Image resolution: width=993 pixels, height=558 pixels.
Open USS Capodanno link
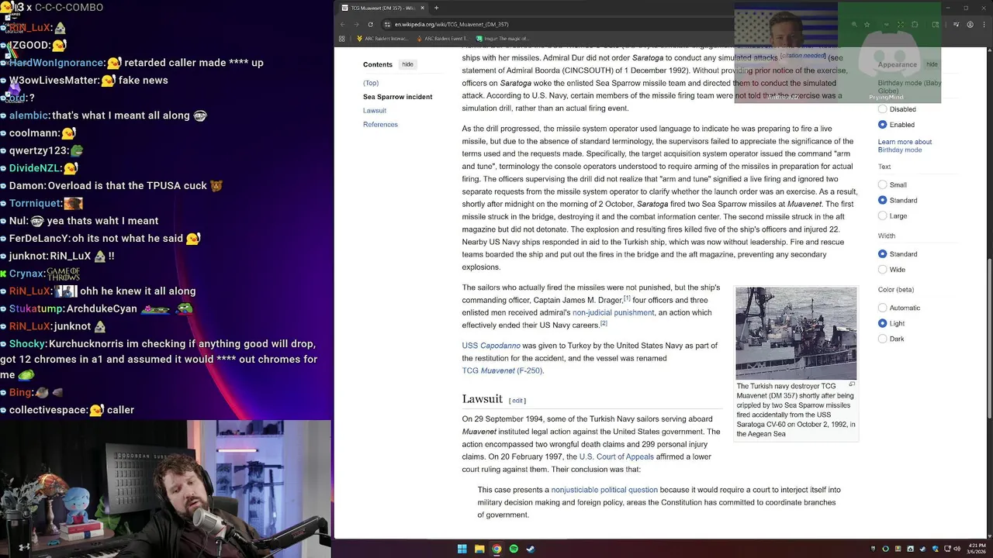[x=491, y=346]
